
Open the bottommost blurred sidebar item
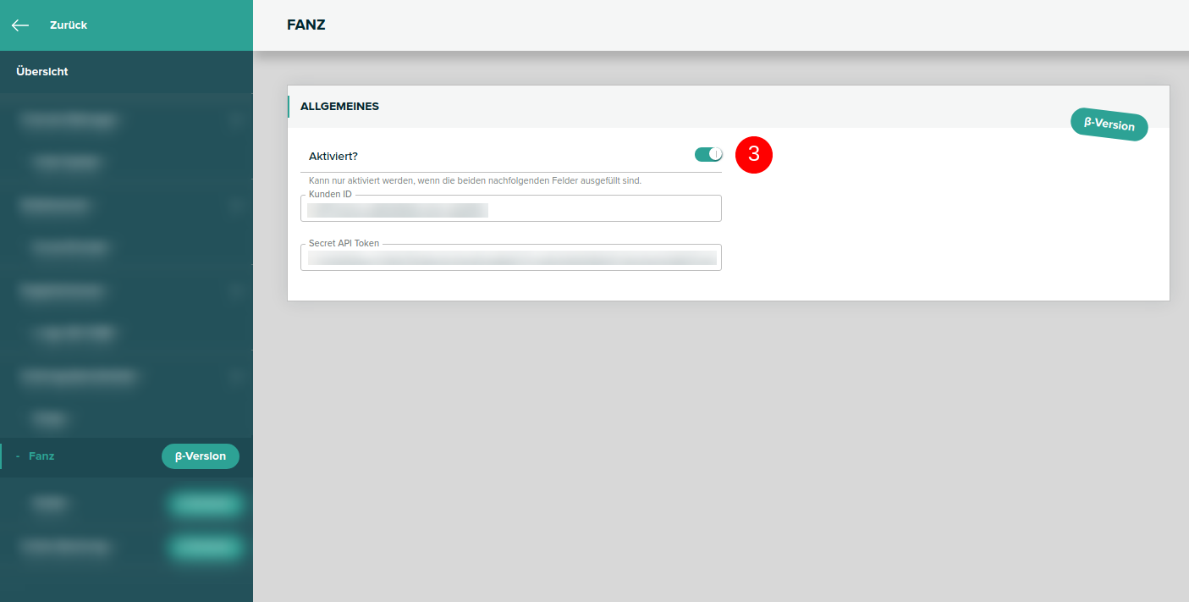point(65,547)
